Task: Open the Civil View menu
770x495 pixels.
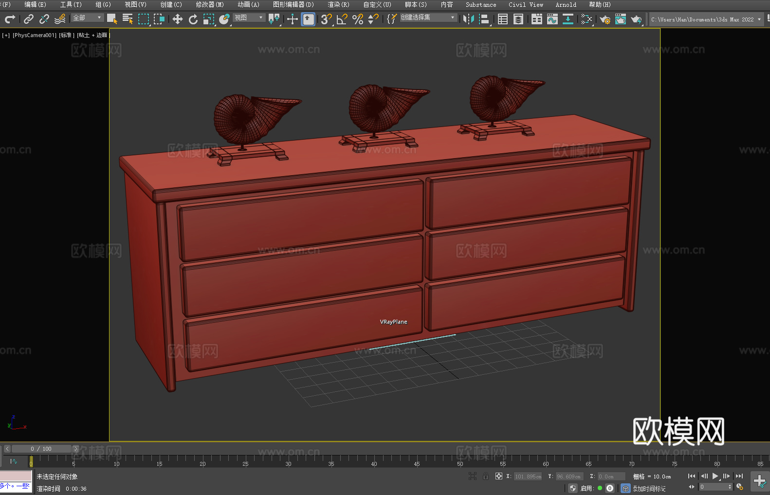Action: pos(526,4)
